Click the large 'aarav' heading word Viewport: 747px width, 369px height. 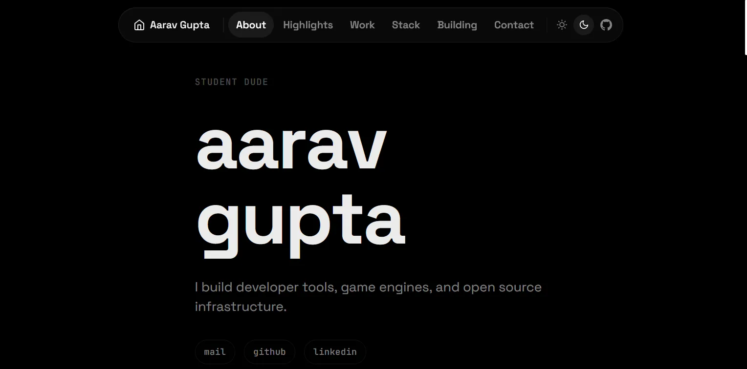291,147
